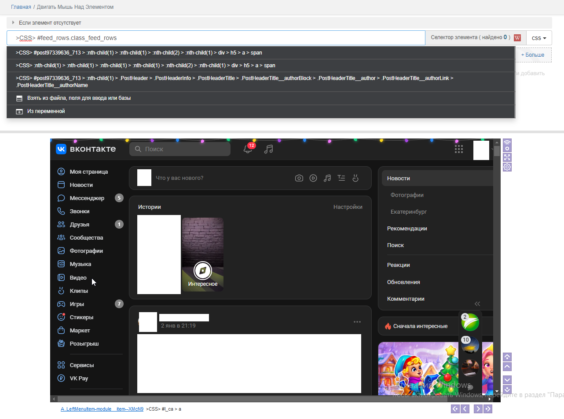Image resolution: width=564 pixels, height=419 pixels.
Task: Click the VK search field 'Поиск'
Action: 180,149
